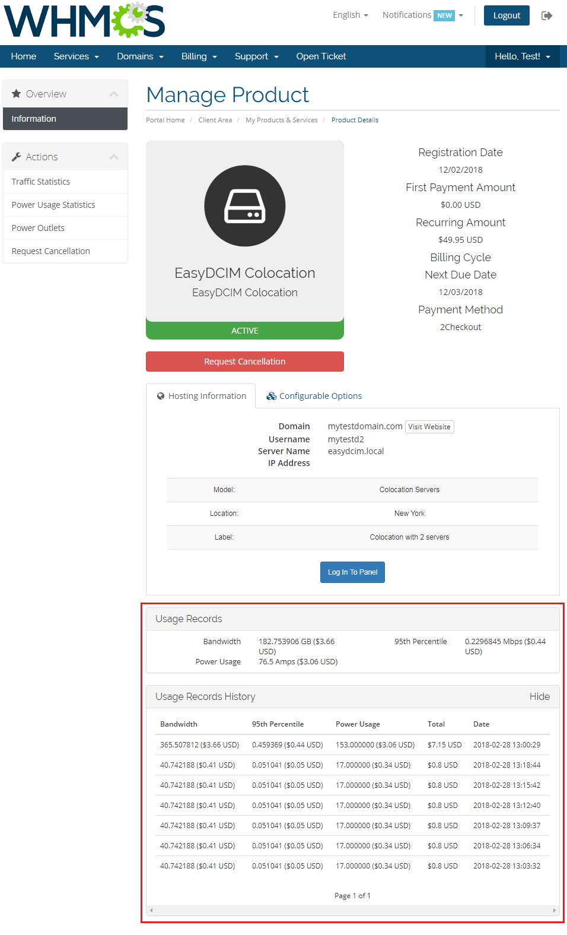This screenshot has width=567, height=935.
Task: Open My Products & Services breadcrumb link
Action: click(x=282, y=120)
